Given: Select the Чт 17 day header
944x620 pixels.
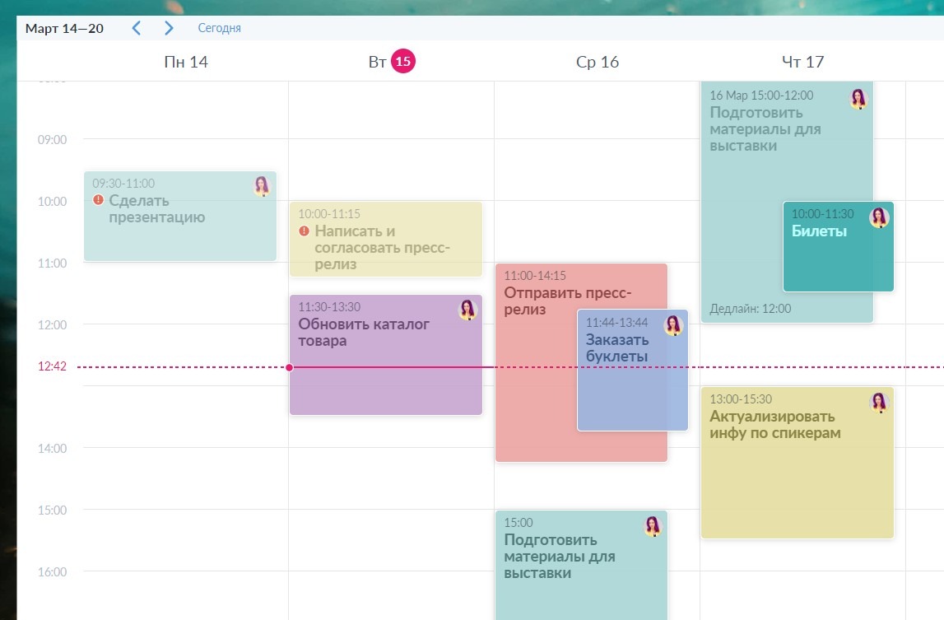Looking at the screenshot, I should 802,62.
